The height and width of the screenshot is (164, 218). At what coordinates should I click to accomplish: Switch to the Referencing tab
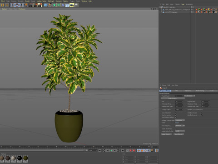coord(200,91)
